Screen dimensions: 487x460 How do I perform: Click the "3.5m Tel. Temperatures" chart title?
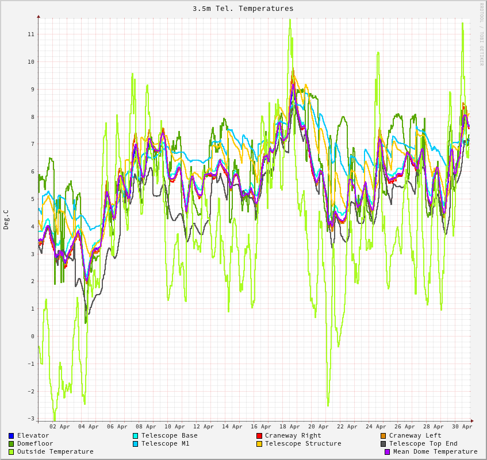coord(243,9)
